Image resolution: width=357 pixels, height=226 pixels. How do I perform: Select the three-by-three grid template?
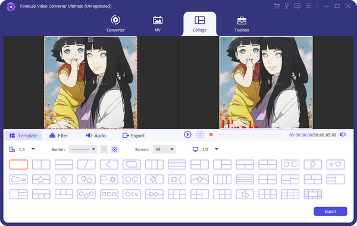click(290, 194)
